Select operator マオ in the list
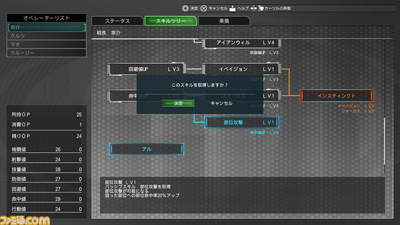Viewport: 400px width, 225px height. [x=47, y=44]
